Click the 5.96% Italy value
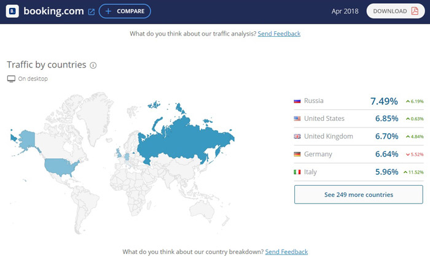Image resolution: width=430 pixels, height=257 pixels. (x=386, y=172)
